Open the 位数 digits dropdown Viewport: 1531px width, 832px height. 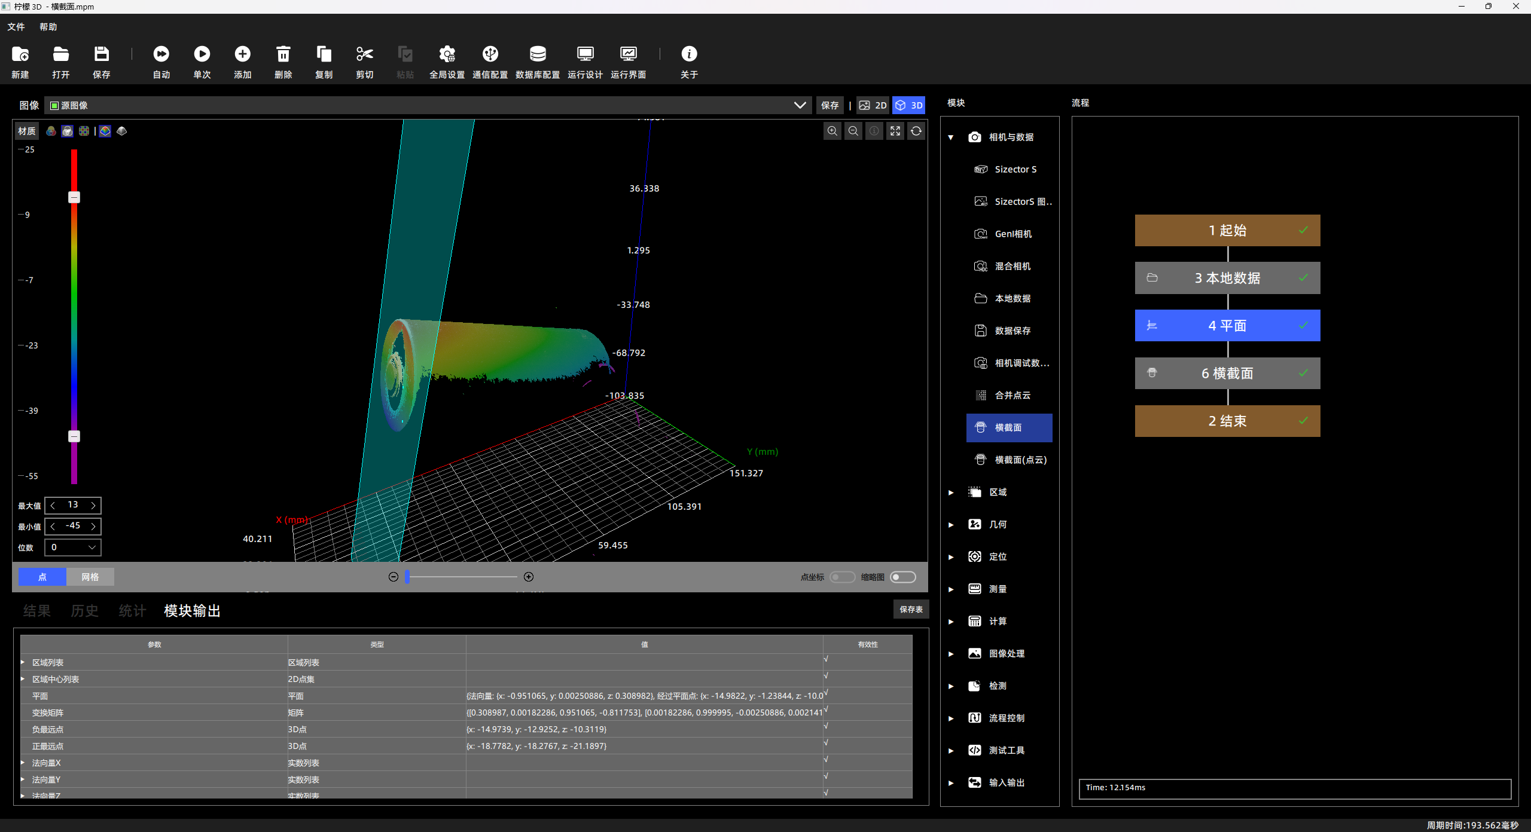click(x=73, y=547)
